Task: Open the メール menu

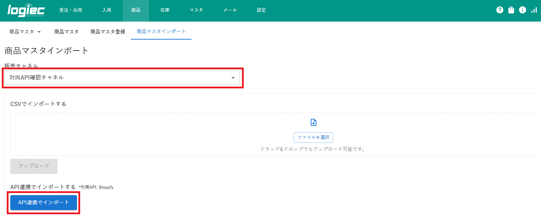Action: [230, 10]
